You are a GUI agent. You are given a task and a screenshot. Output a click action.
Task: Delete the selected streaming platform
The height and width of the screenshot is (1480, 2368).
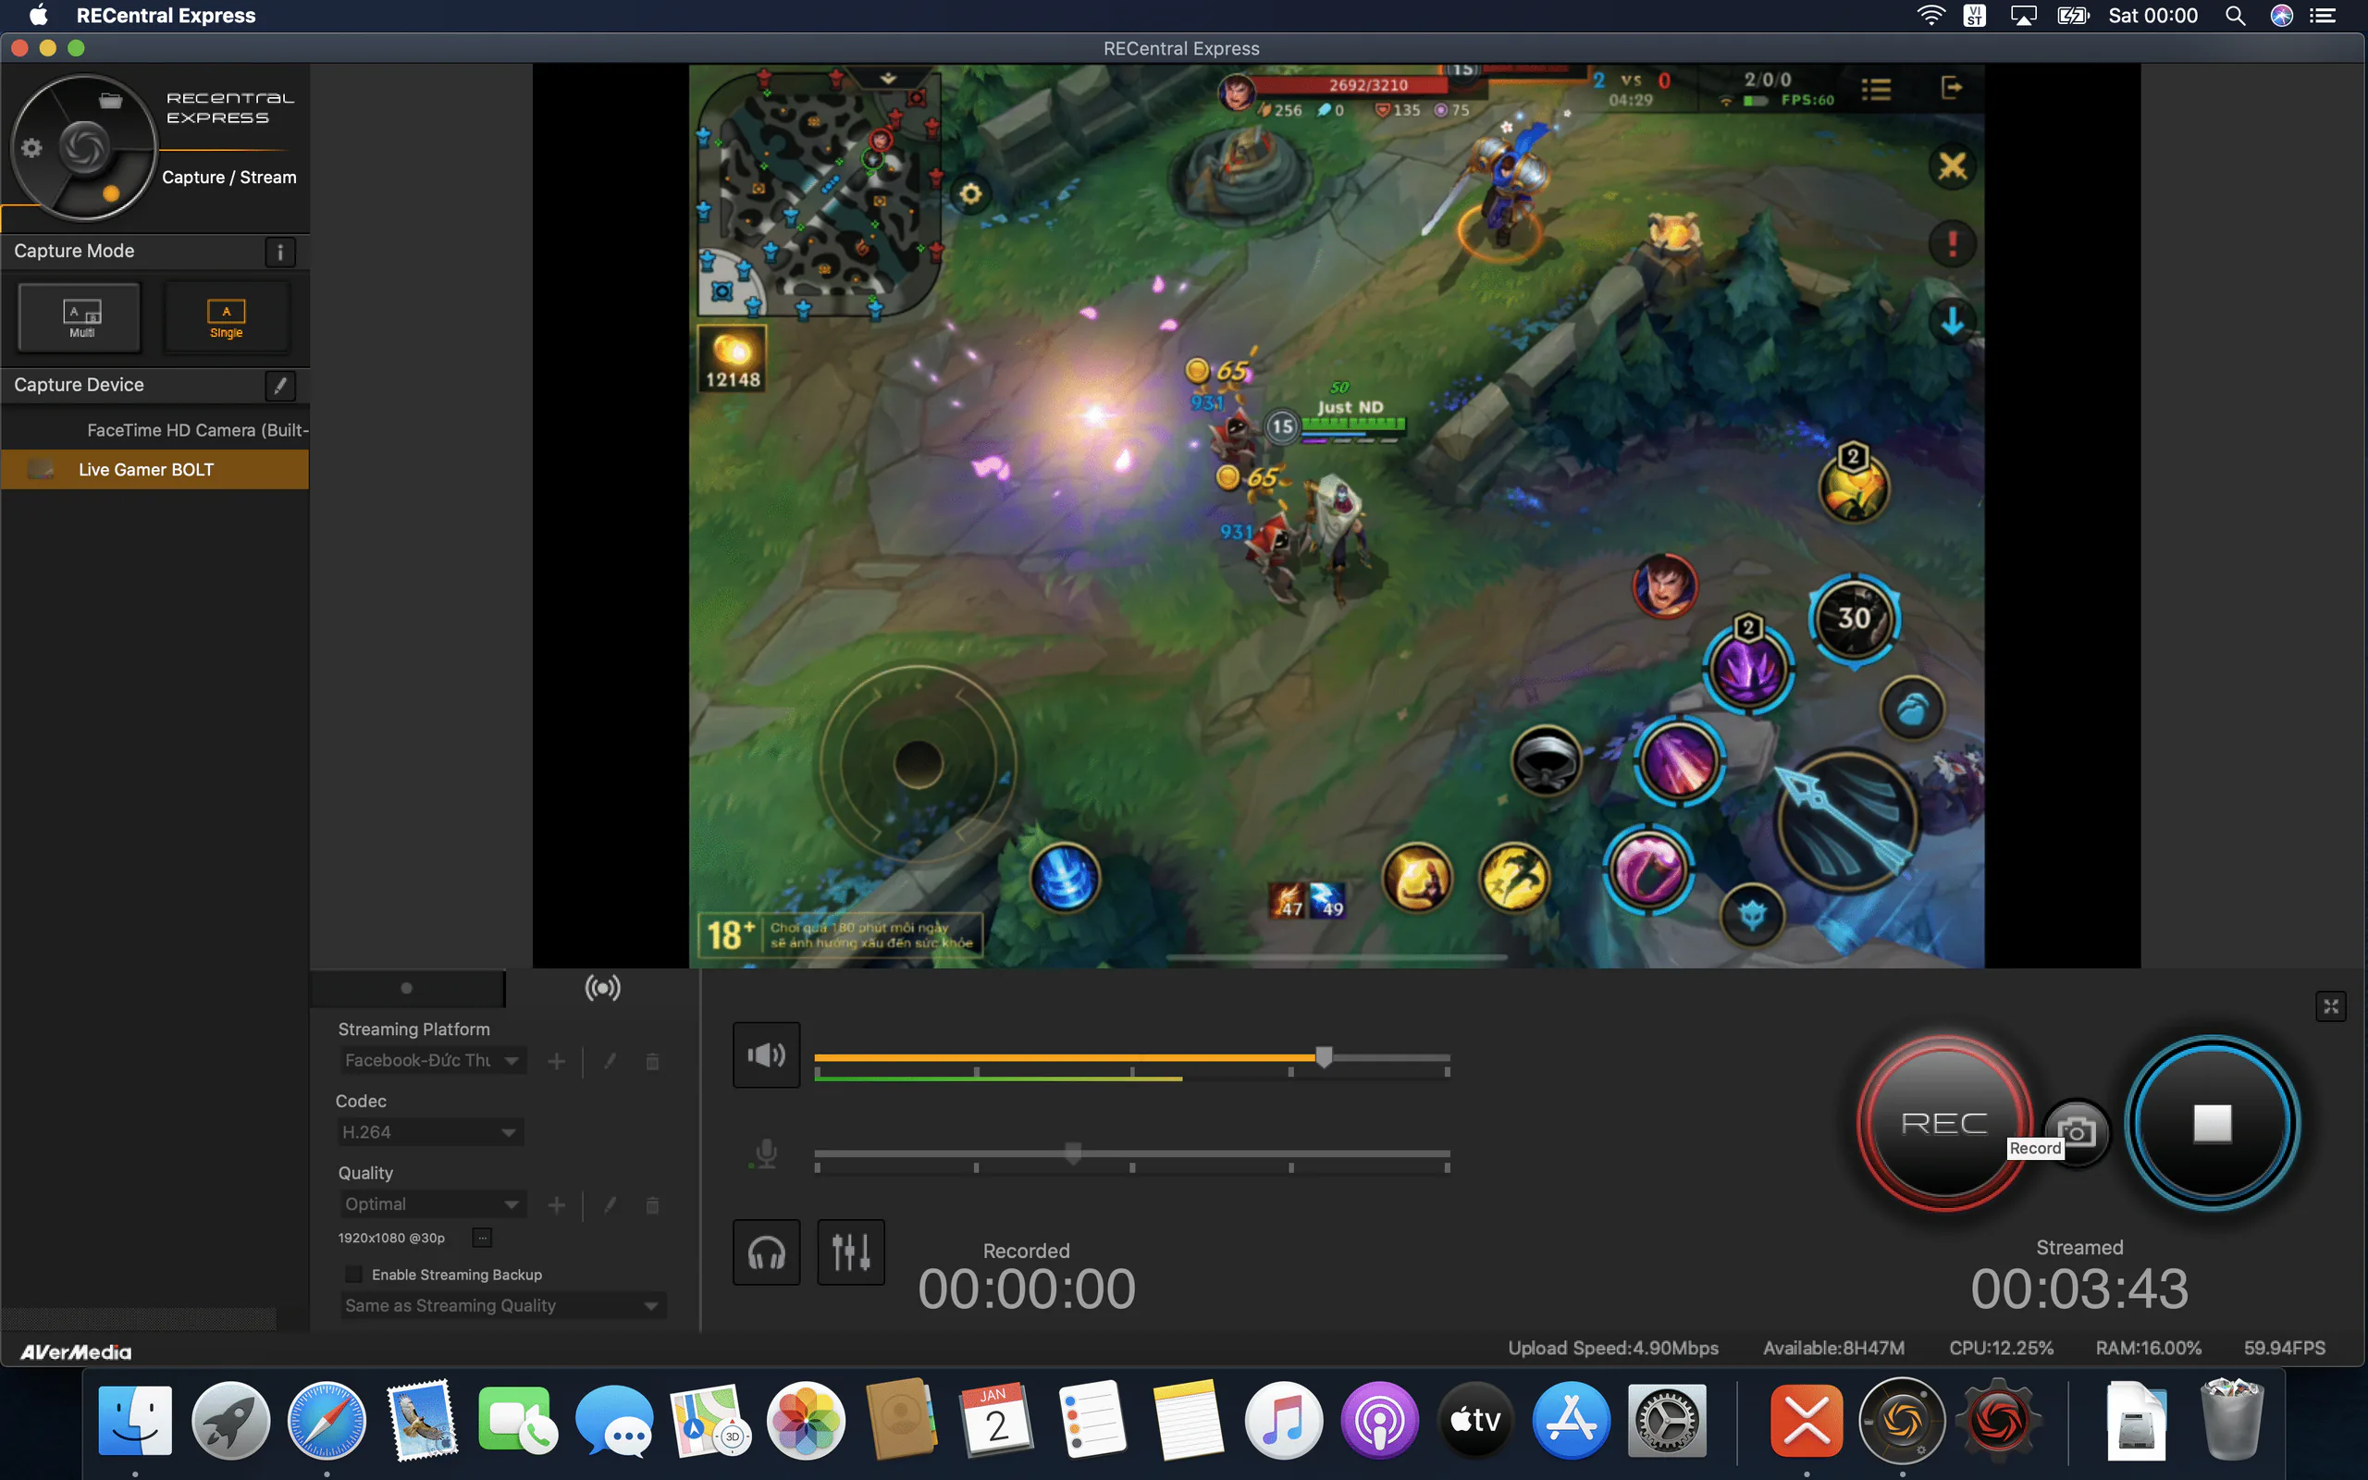click(x=653, y=1061)
